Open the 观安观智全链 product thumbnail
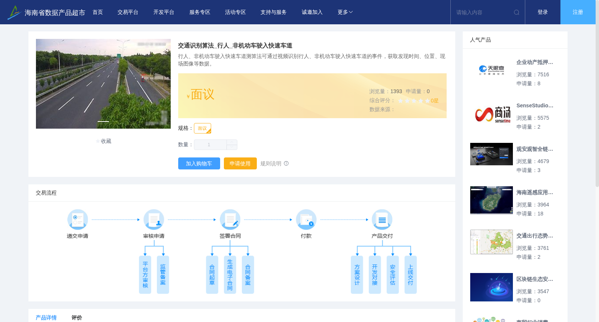 [x=492, y=154]
